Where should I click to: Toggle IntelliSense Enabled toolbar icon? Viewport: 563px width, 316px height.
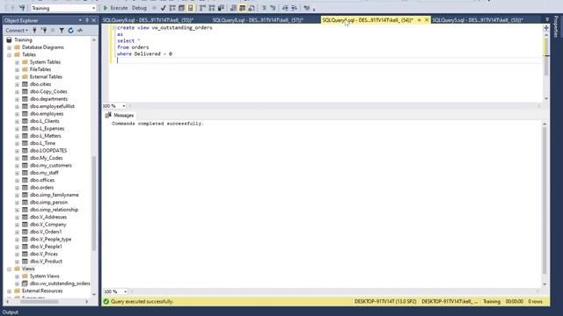(191, 8)
